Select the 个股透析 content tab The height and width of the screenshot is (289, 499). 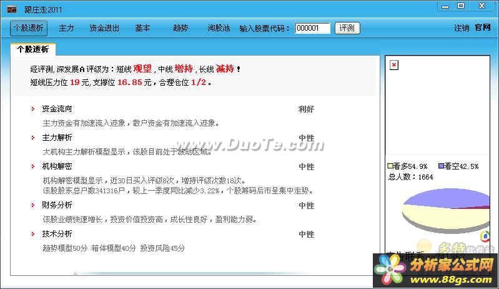tap(33, 49)
